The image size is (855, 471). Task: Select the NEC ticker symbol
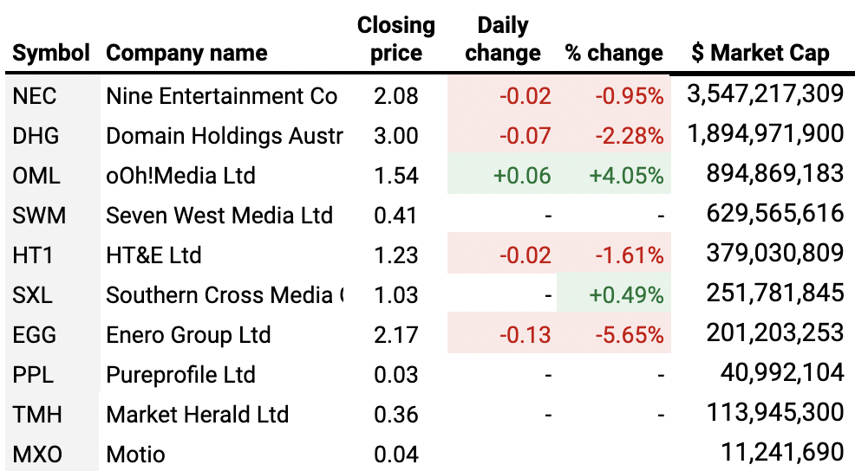pos(35,96)
